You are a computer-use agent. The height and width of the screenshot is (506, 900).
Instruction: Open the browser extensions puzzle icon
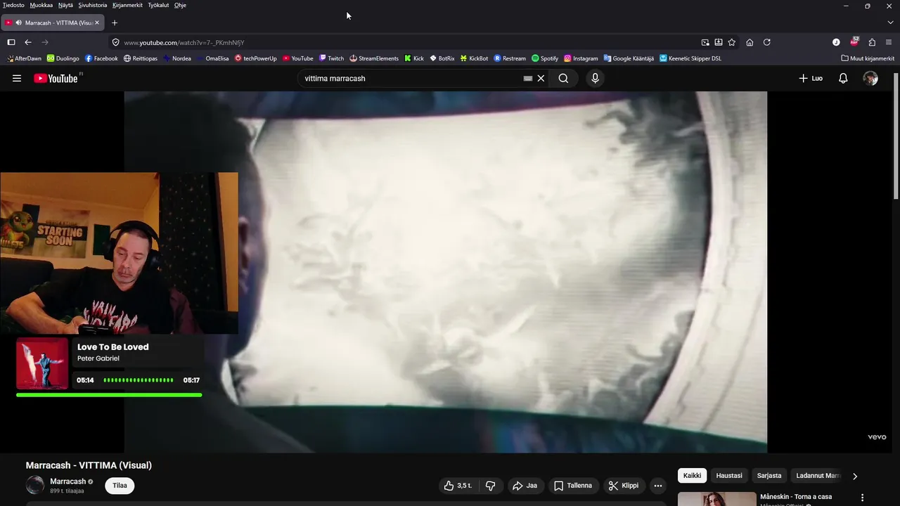click(872, 42)
